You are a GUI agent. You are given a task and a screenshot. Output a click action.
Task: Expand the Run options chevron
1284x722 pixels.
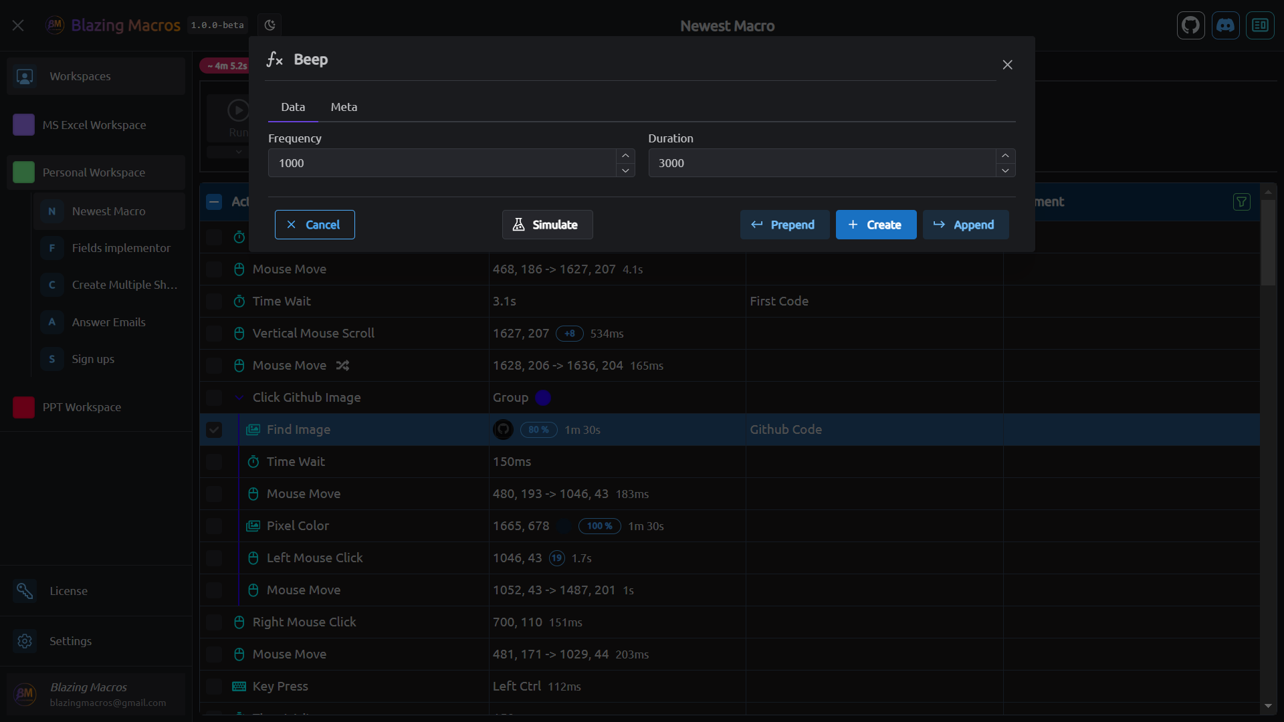click(238, 152)
